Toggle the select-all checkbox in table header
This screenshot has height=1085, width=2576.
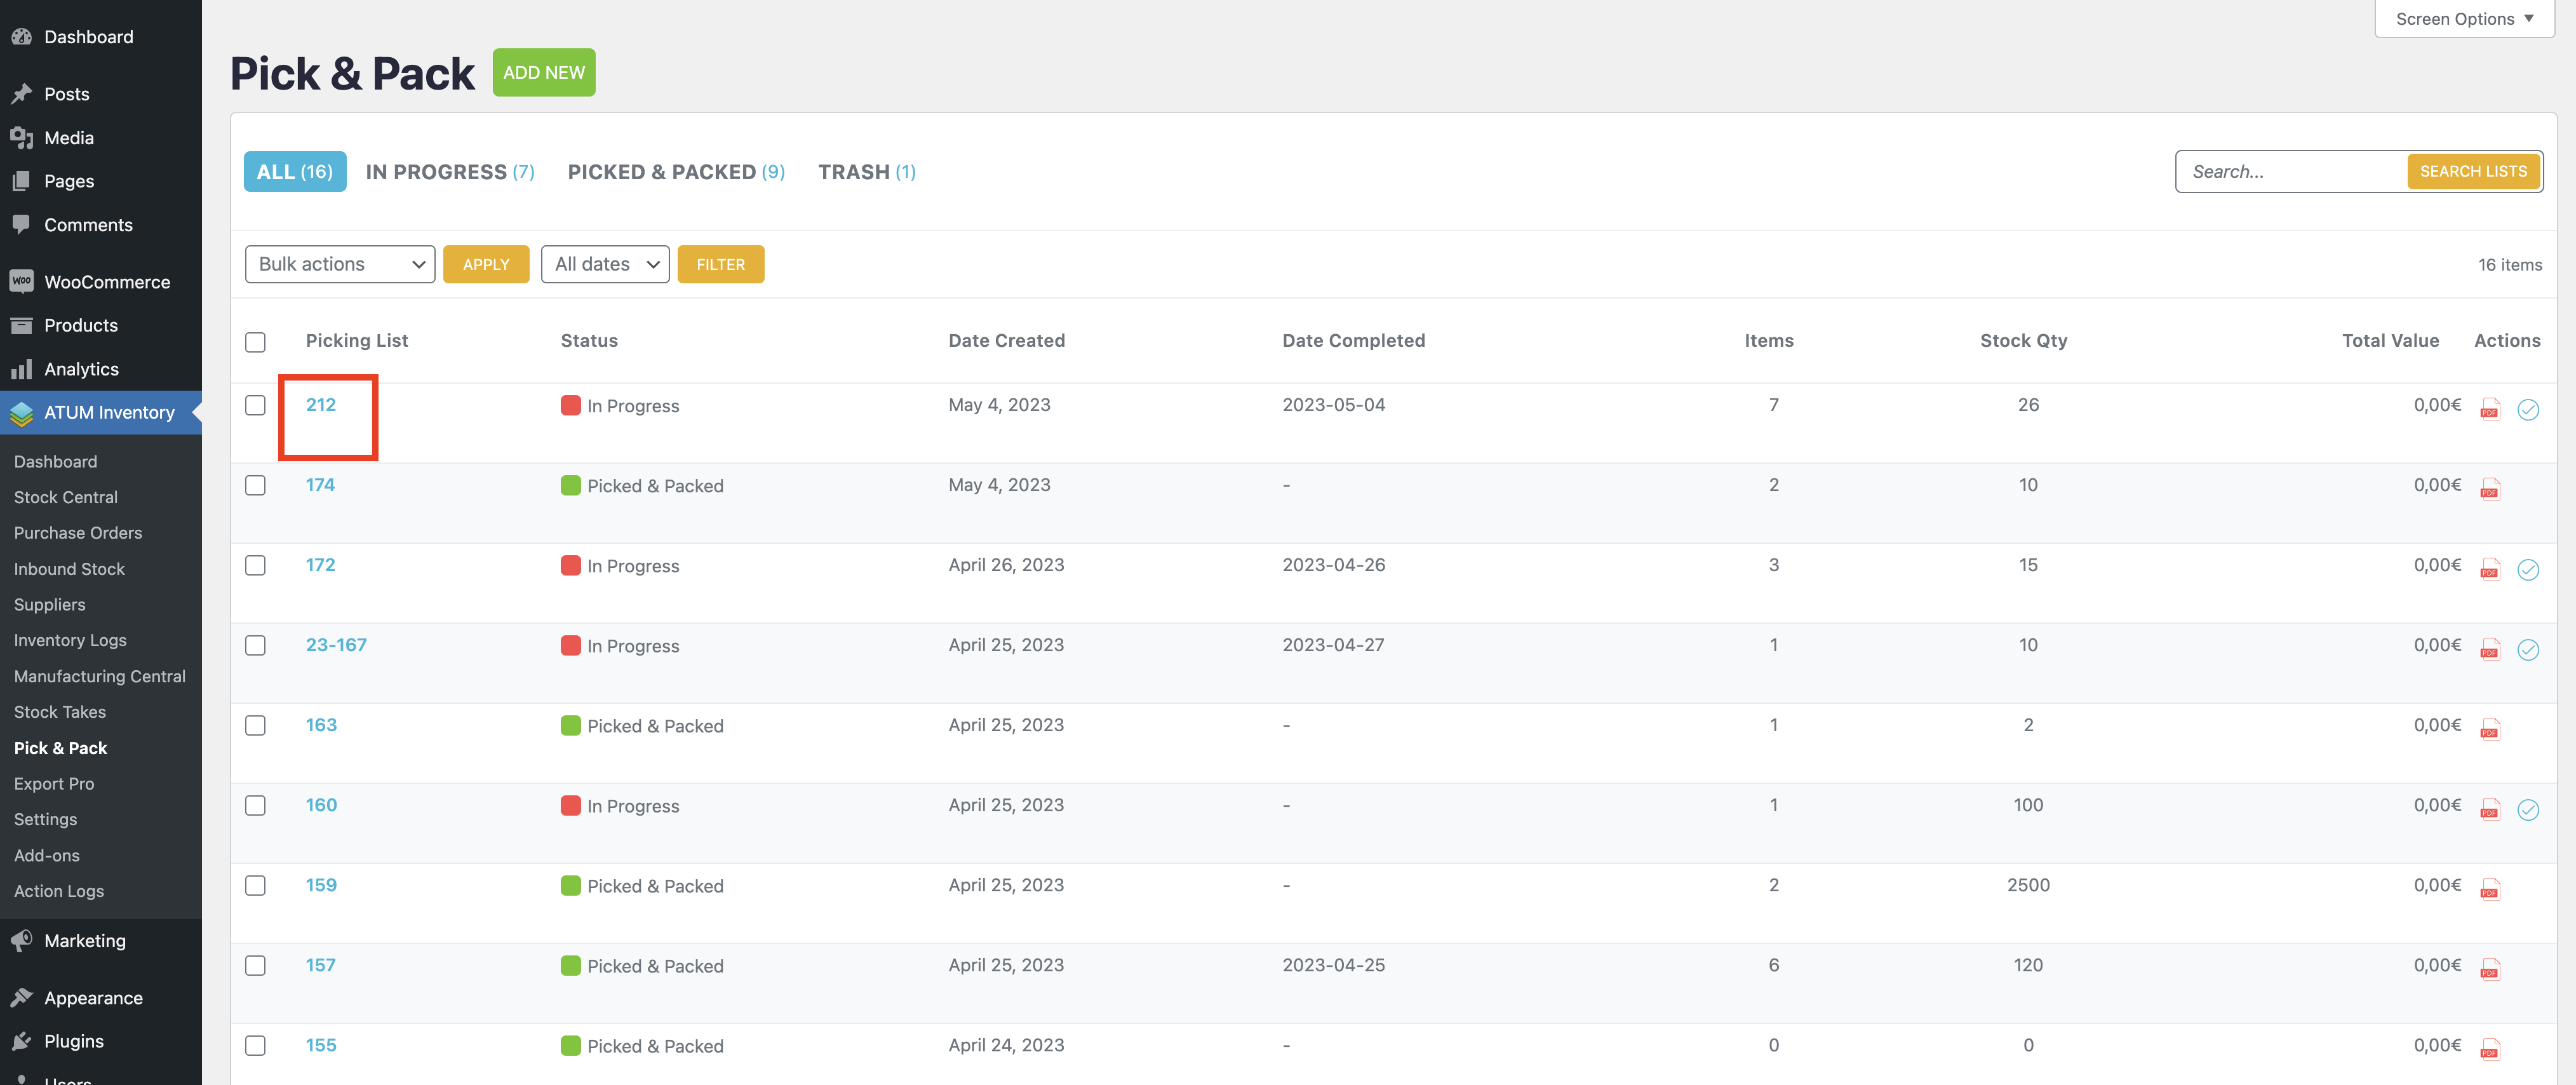pyautogui.click(x=255, y=342)
